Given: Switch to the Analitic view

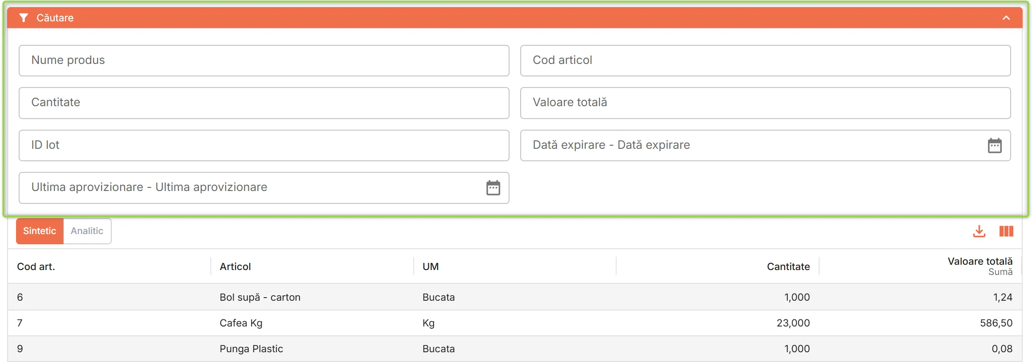Looking at the screenshot, I should coord(87,231).
